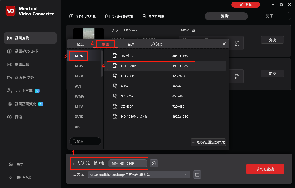Image resolution: width=295 pixels, height=188 pixels.
Task: Open the 動画変換 sidebar section
Action: 30,38
